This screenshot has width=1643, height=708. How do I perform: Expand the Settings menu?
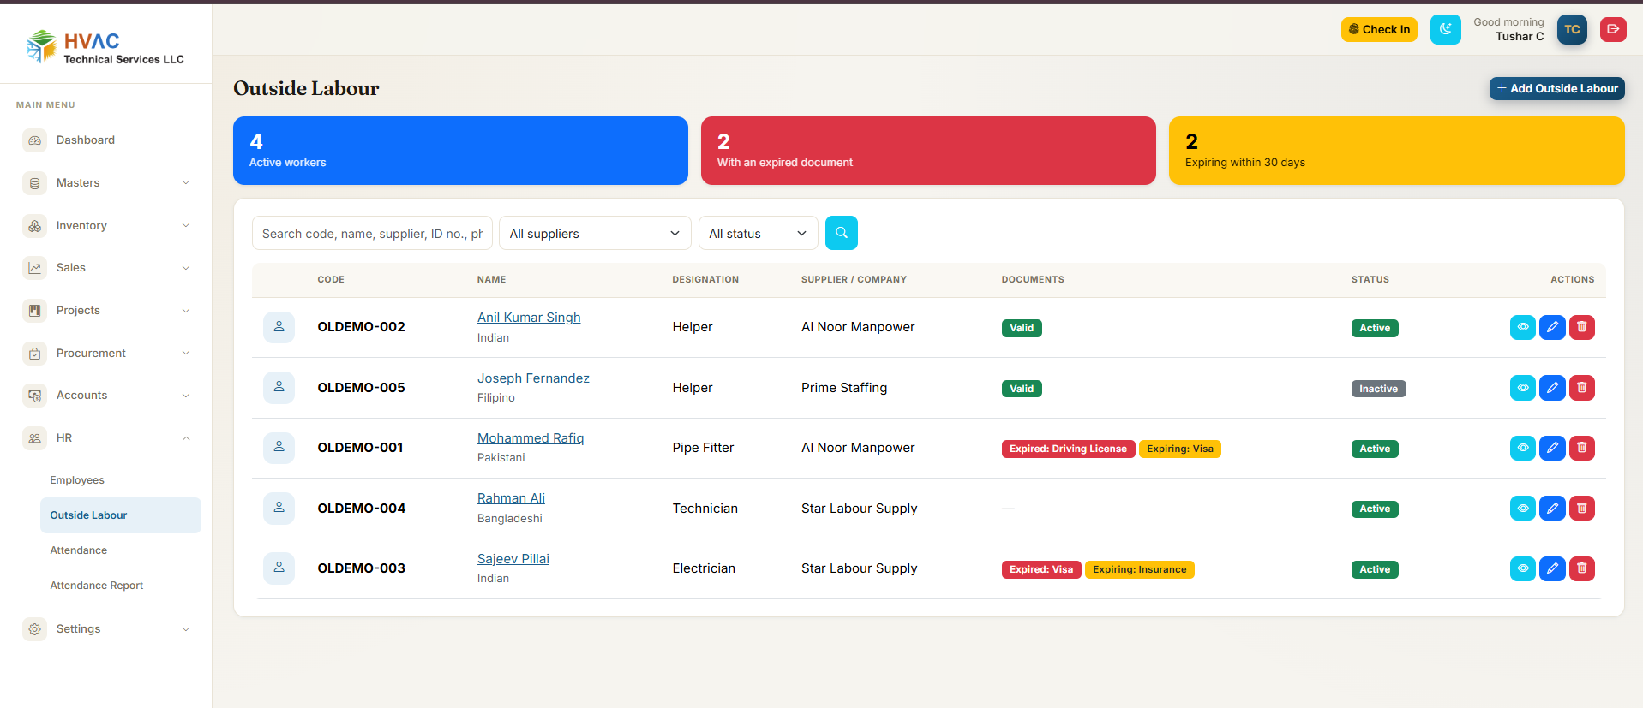(x=106, y=629)
